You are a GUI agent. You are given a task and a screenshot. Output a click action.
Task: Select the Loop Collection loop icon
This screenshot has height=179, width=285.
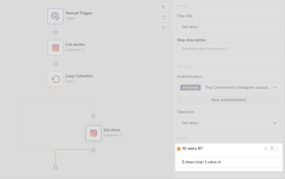(x=55, y=79)
